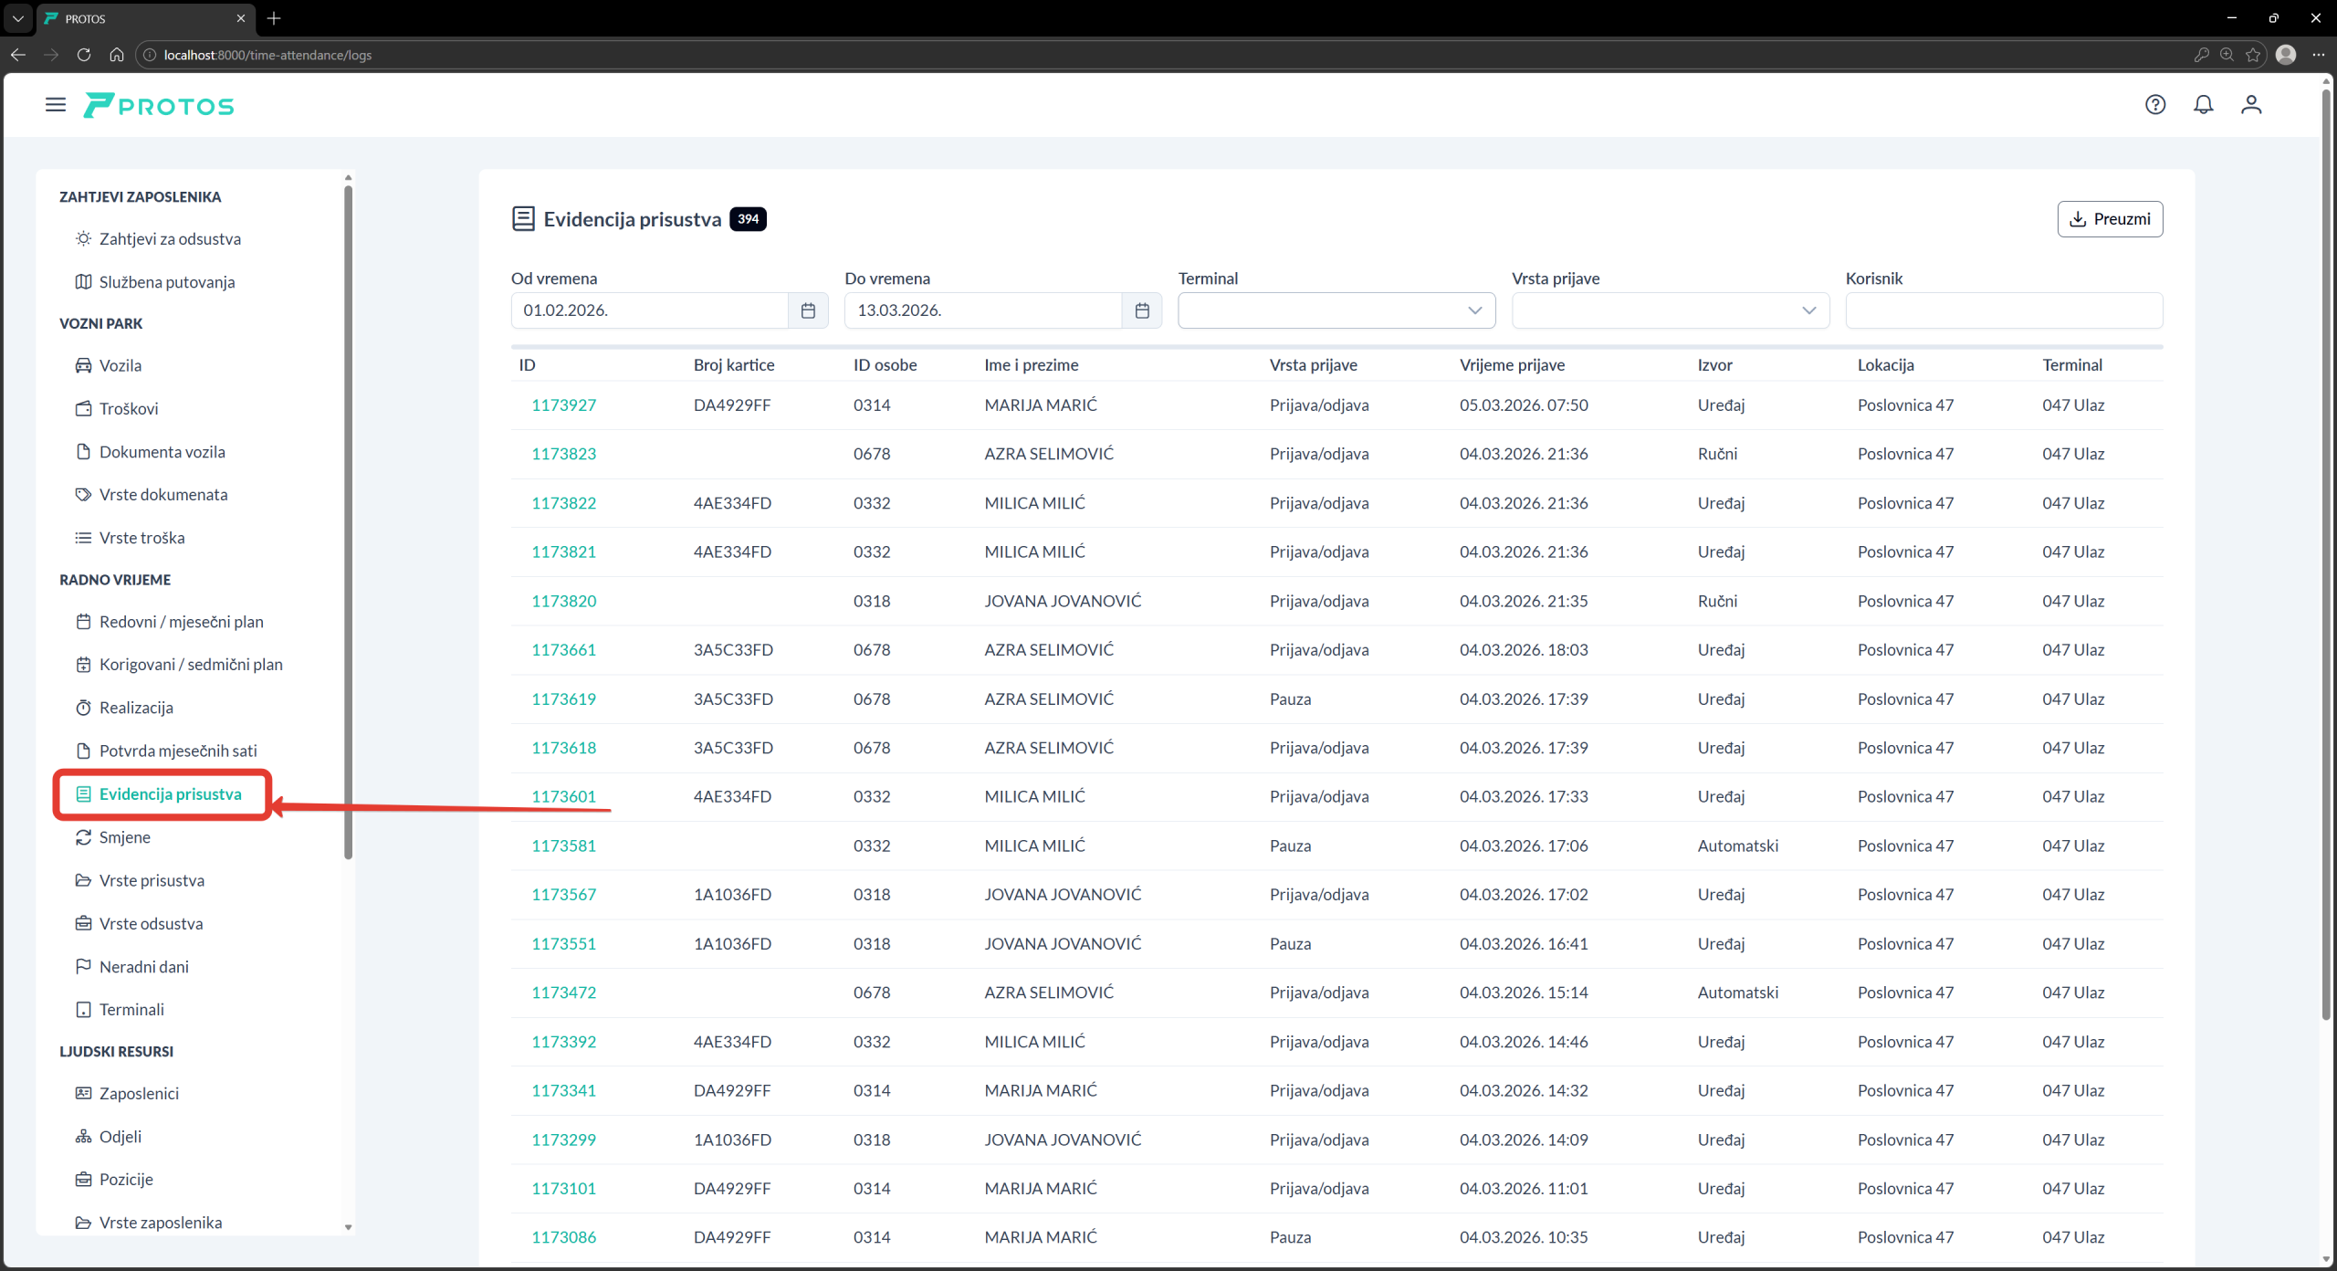The height and width of the screenshot is (1271, 2337).
Task: Open Zahtjevi za odsustva menu item
Action: pyautogui.click(x=170, y=239)
